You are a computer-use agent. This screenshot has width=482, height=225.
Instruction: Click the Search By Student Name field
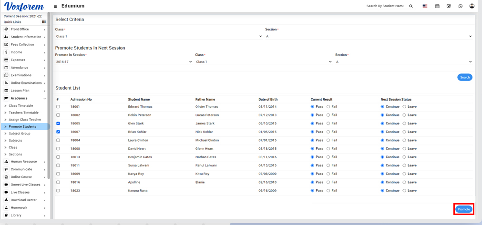[384, 6]
